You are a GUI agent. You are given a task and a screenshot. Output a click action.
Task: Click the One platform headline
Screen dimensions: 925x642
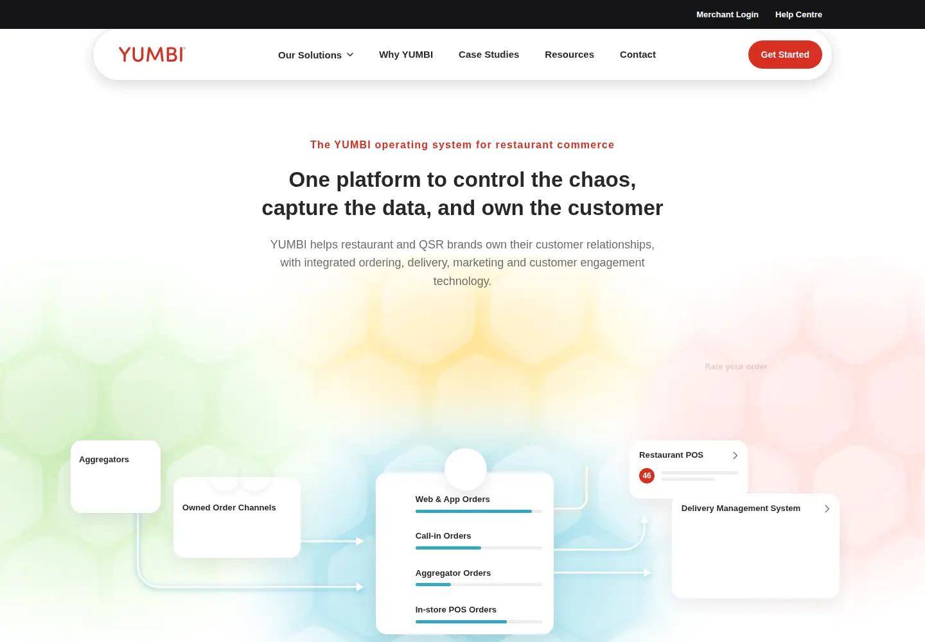463,194
